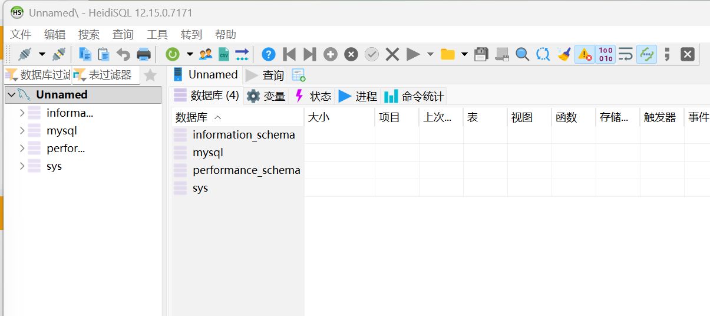Open the 文件 menu
Image resolution: width=710 pixels, height=316 pixels.
tap(21, 34)
